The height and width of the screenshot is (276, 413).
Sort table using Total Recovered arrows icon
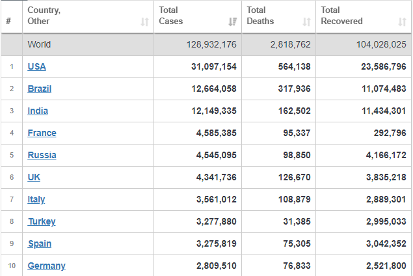pyautogui.click(x=402, y=21)
